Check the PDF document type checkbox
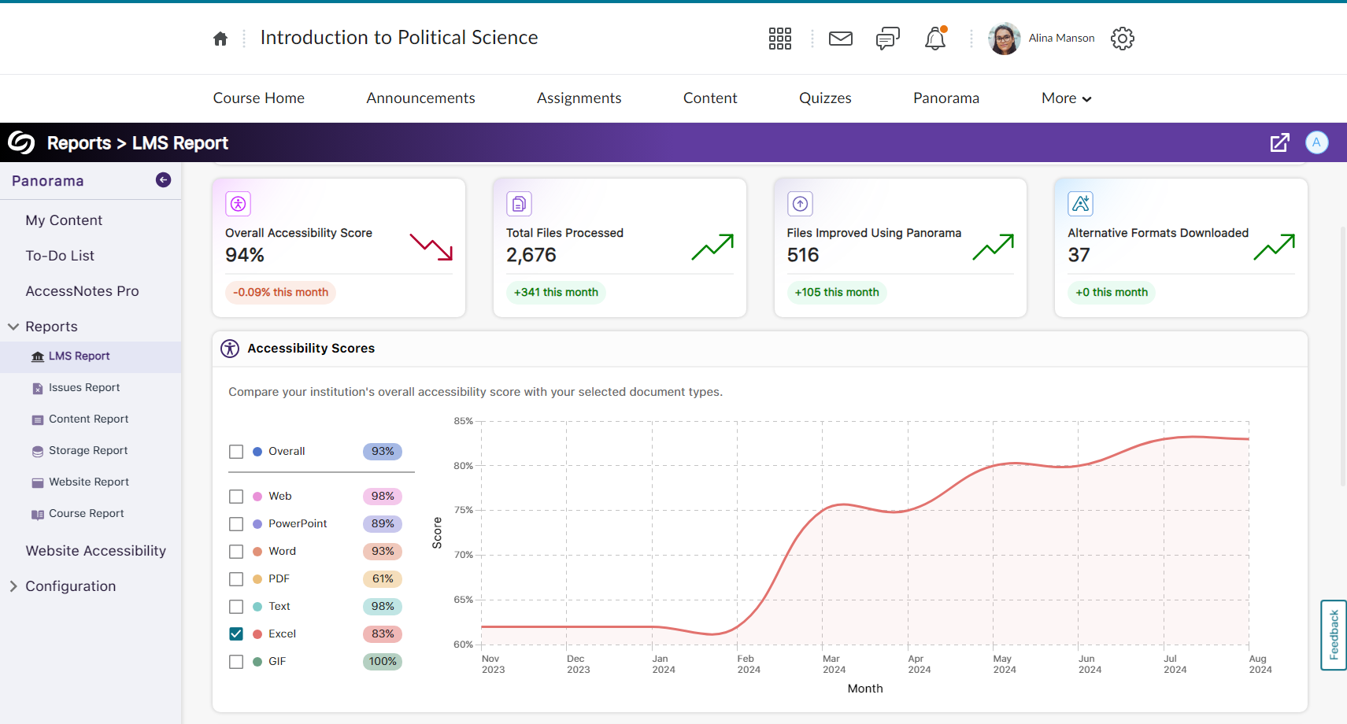Viewport: 1347px width, 724px height. 236,579
